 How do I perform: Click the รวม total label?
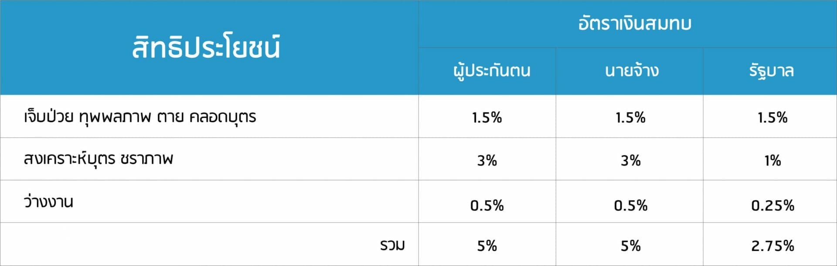click(392, 245)
